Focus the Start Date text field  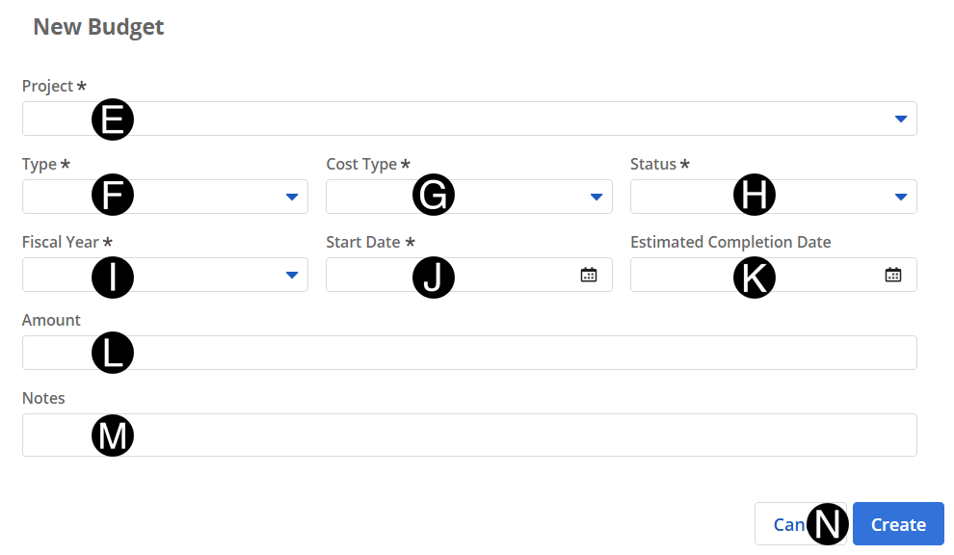[501, 275]
